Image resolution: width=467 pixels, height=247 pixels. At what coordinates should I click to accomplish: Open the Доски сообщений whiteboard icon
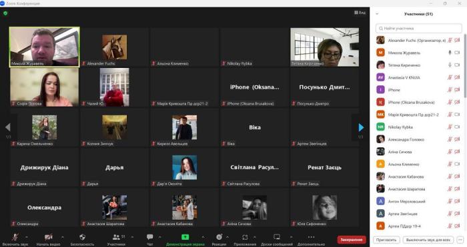pos(277,237)
